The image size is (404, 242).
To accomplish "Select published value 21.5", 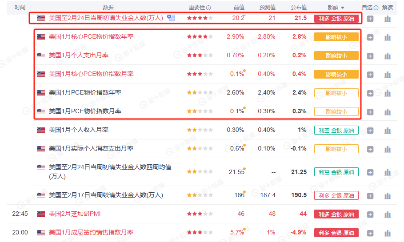I will click(301, 18).
